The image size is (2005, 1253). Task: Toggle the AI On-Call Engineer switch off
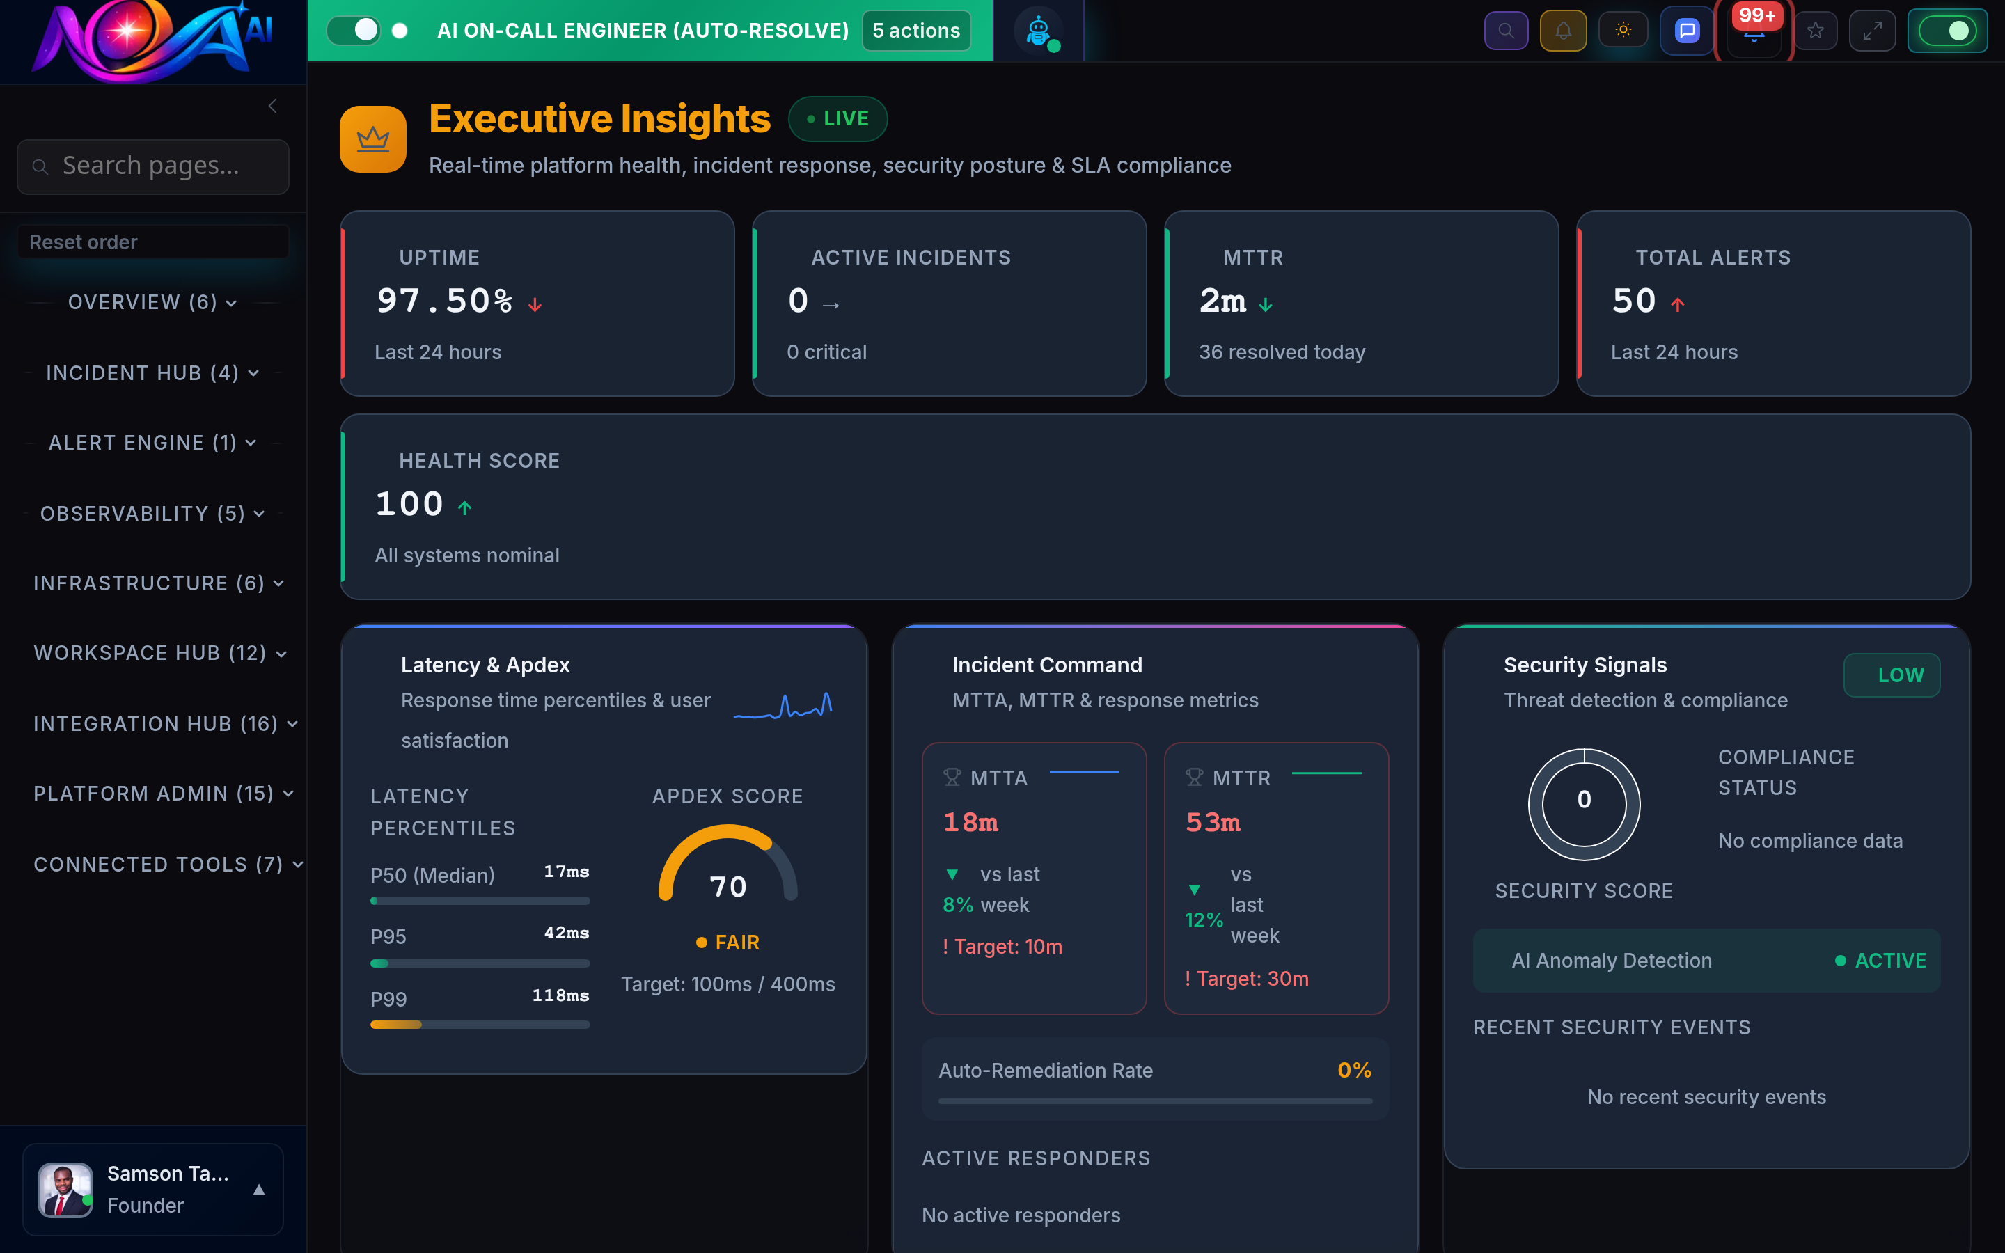354,30
